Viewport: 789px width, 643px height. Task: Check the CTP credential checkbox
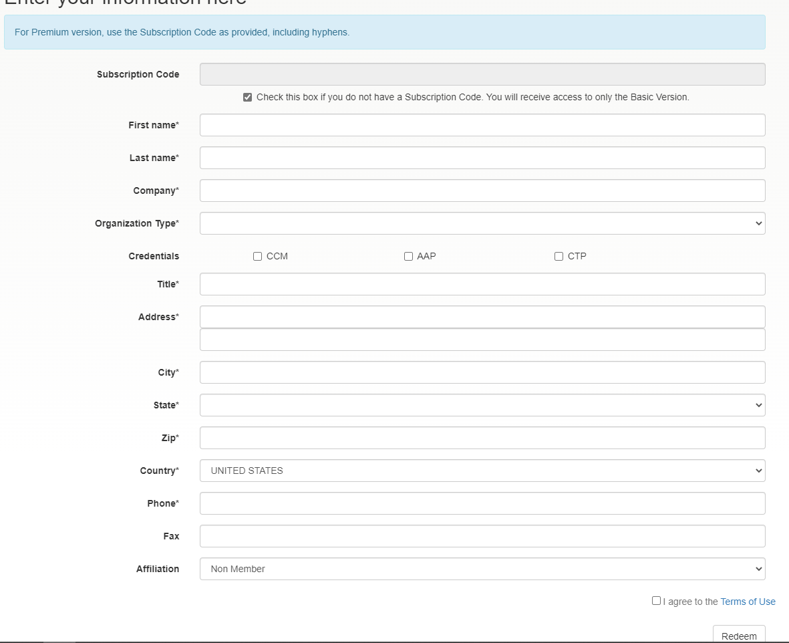[559, 256]
